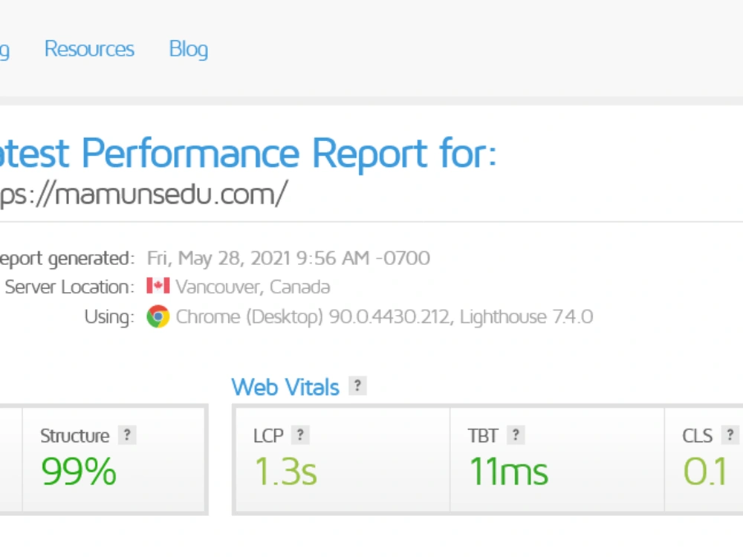
Task: Select the LCP 1.3s metric box
Action: tap(343, 460)
